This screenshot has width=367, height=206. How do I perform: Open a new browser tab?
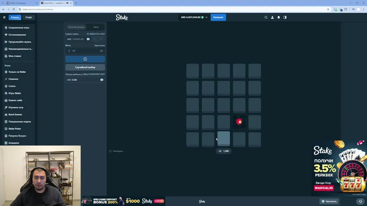(76, 3)
